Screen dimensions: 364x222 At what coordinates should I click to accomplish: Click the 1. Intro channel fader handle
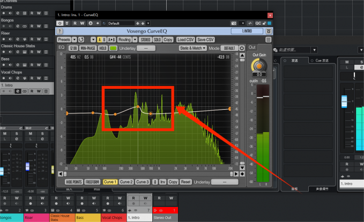point(344,102)
